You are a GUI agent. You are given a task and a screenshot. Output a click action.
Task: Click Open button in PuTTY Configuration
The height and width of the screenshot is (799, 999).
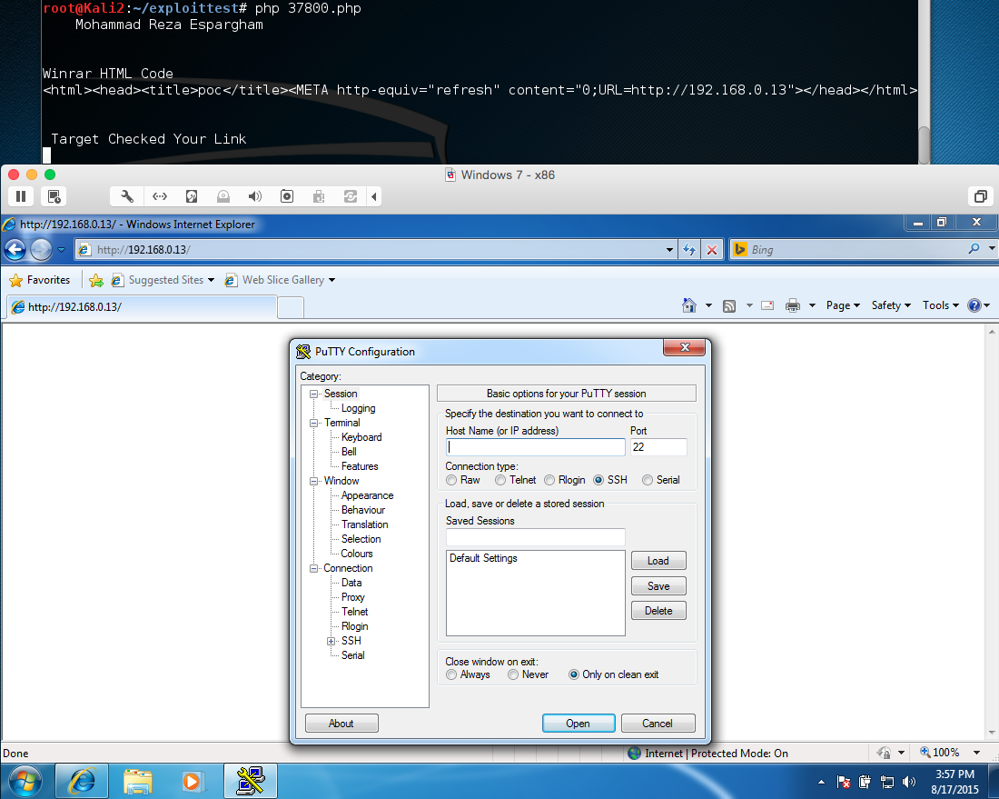579,724
